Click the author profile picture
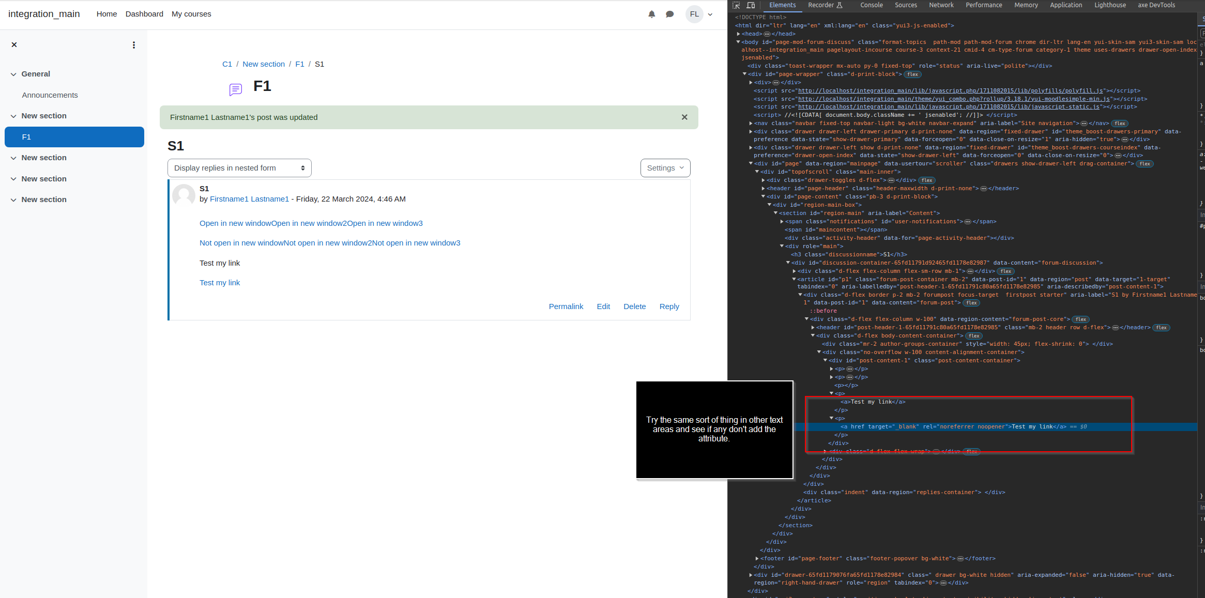The height and width of the screenshot is (598, 1205). [x=184, y=195]
